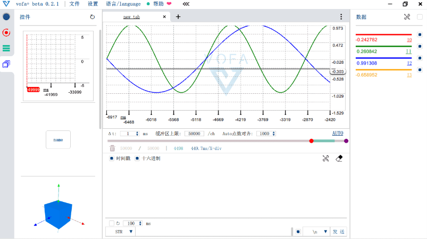Open the connection settings circle icon
This screenshot has height=239, width=427.
[6, 17]
